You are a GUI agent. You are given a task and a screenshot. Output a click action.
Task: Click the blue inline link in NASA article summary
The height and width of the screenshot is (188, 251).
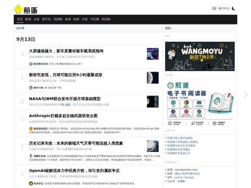67,104
